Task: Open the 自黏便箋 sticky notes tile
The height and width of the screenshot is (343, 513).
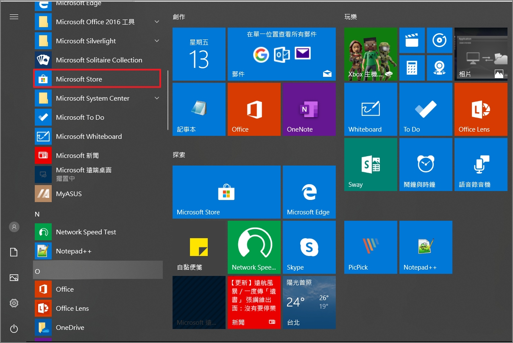Action: click(x=199, y=247)
